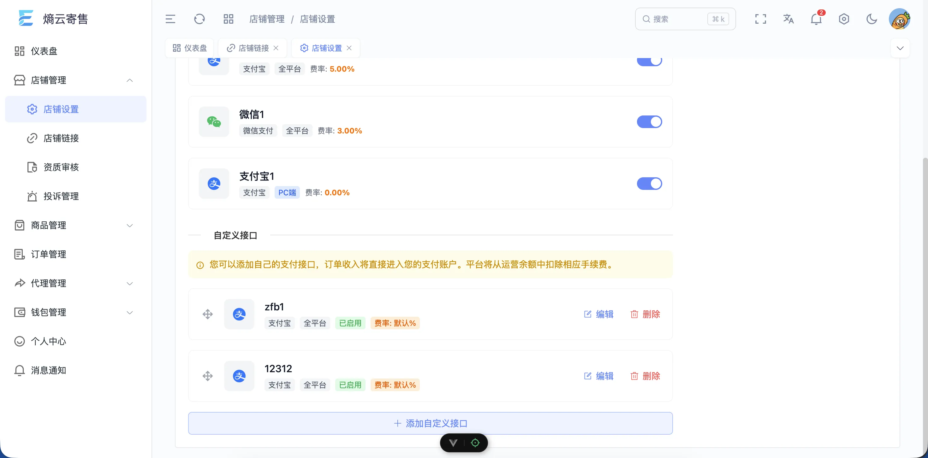Turn off the 支付宝1 payment switch
The image size is (928, 458).
[x=650, y=184]
